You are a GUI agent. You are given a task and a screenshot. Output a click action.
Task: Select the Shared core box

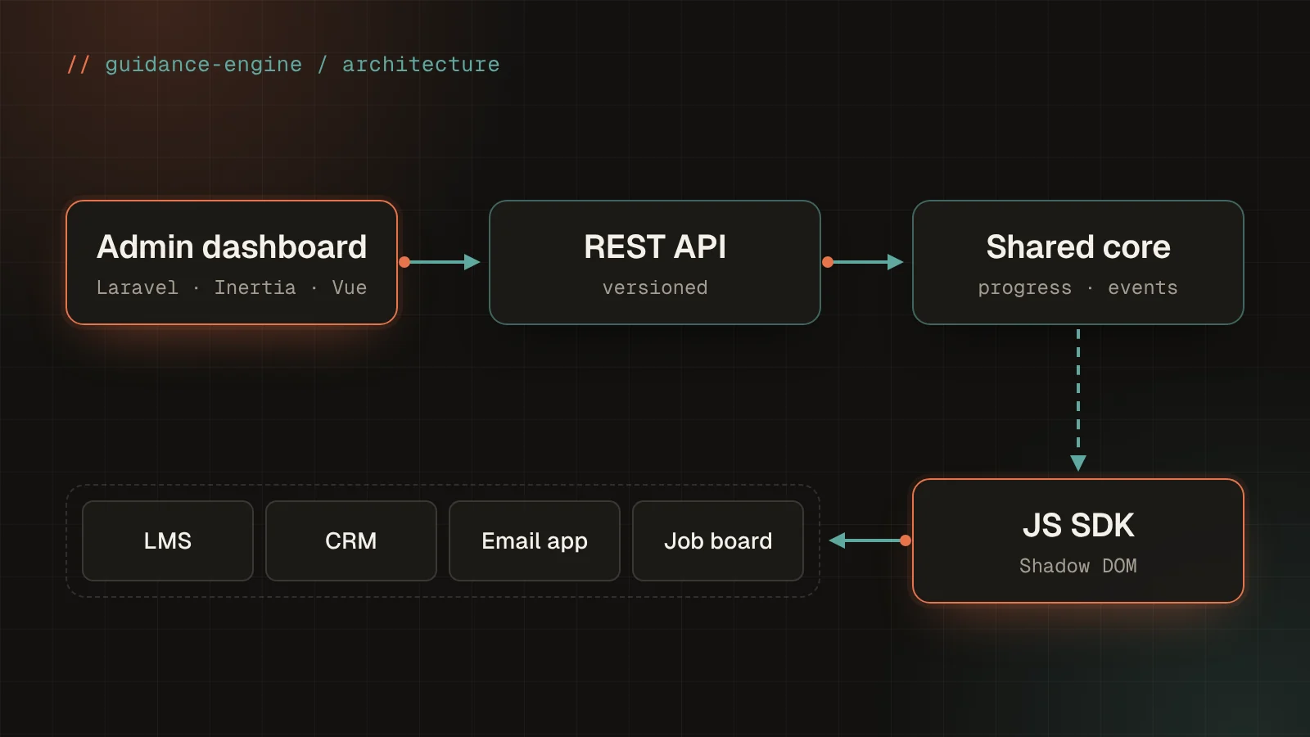tap(1078, 262)
